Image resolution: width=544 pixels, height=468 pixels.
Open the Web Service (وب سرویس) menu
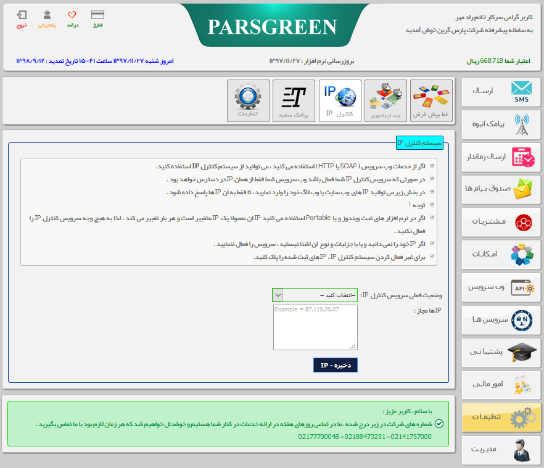coord(501,287)
